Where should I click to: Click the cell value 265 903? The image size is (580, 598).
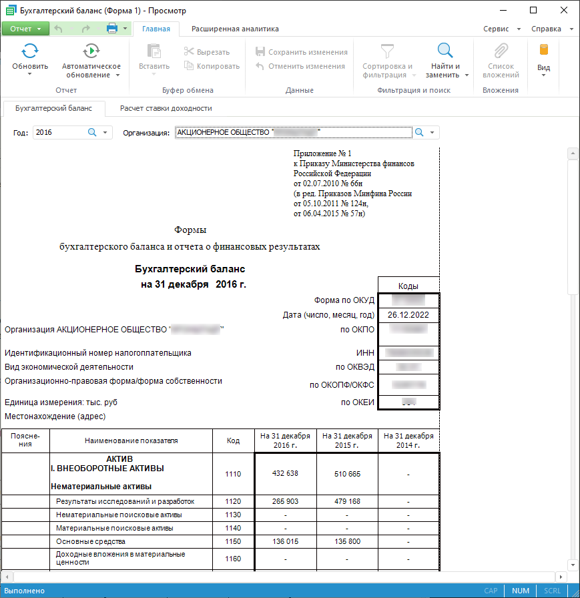pos(285,501)
